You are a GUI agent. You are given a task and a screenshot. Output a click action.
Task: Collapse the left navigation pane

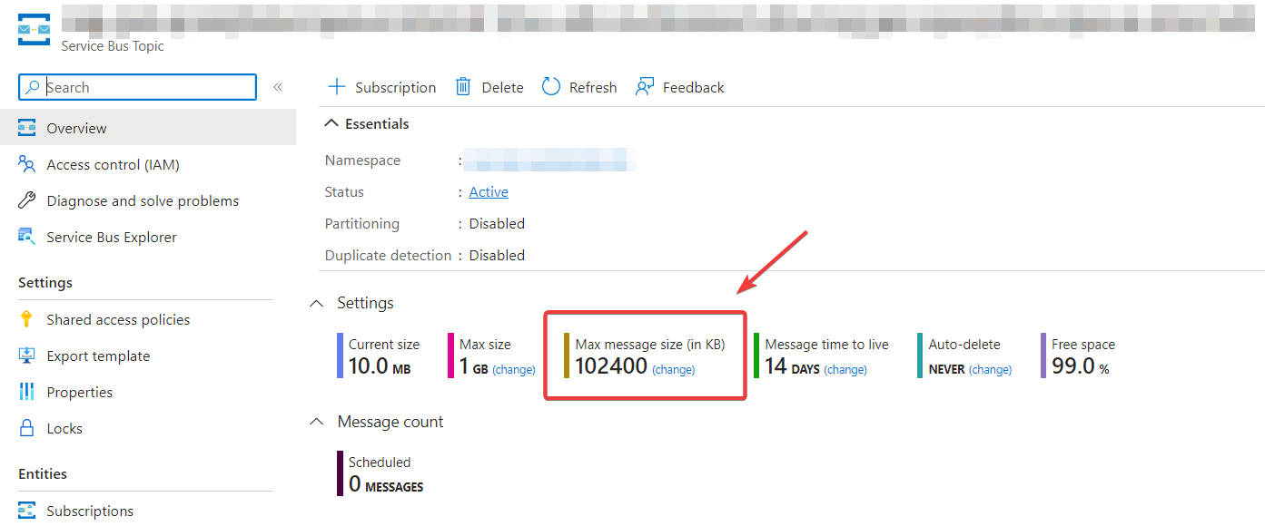point(278,87)
